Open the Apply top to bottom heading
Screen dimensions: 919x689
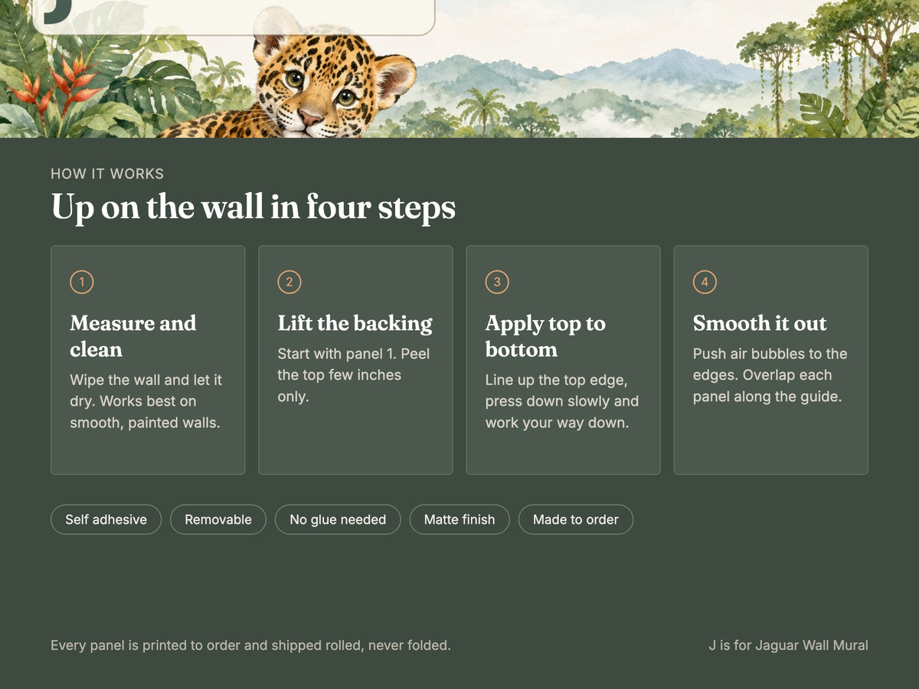pos(545,336)
